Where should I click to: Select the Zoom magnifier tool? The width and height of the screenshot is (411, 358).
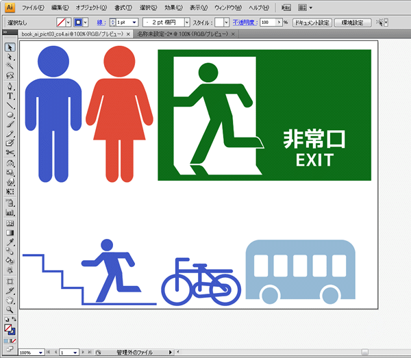point(10,309)
